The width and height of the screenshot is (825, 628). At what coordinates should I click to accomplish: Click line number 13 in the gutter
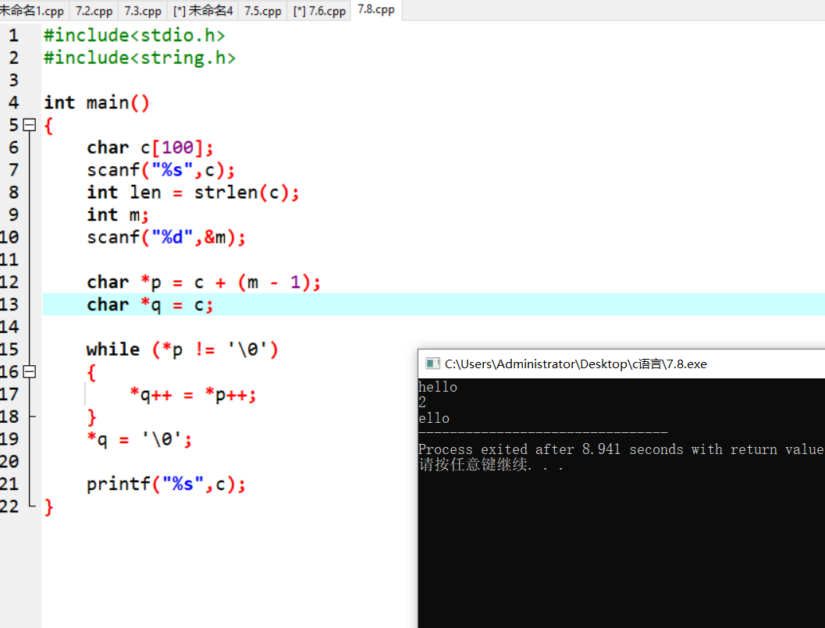(x=9, y=304)
